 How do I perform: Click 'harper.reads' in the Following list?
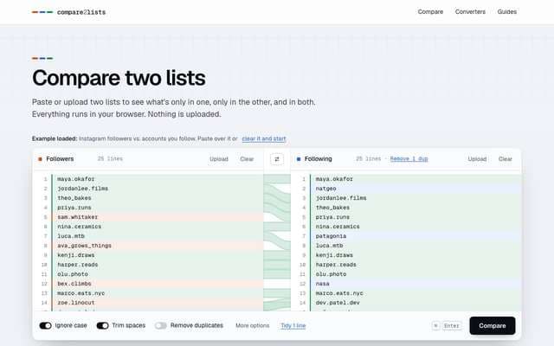coord(336,265)
